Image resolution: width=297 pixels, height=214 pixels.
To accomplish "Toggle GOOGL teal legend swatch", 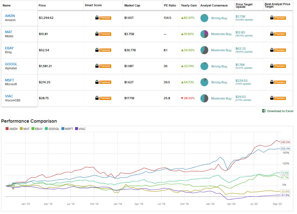I will point(46,129).
